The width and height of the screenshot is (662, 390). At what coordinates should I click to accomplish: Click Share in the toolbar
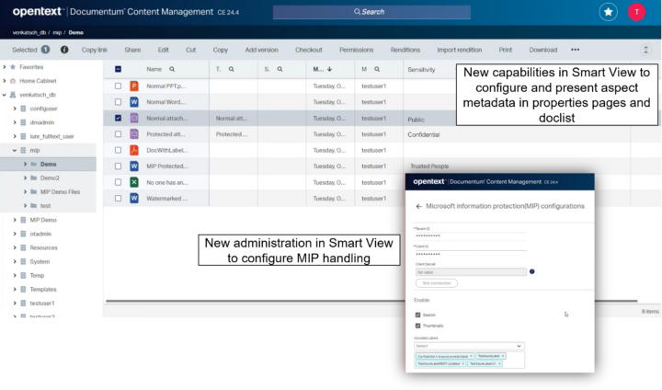pos(132,50)
